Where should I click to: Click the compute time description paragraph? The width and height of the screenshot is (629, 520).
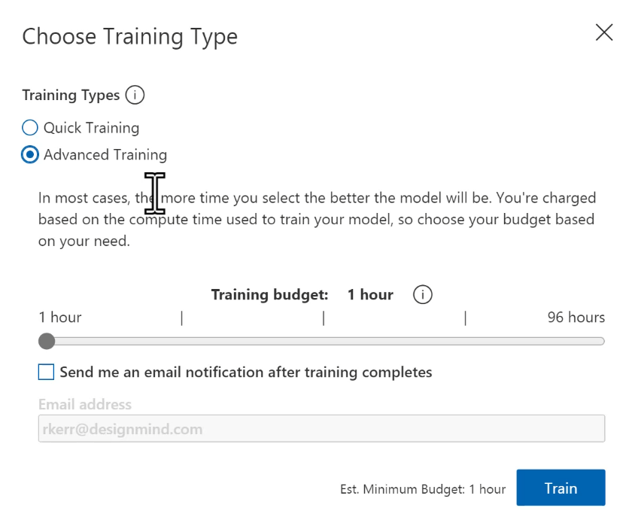(x=317, y=220)
